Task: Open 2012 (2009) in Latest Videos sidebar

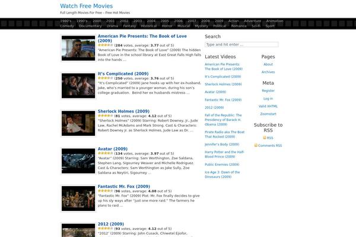Action: point(214,107)
